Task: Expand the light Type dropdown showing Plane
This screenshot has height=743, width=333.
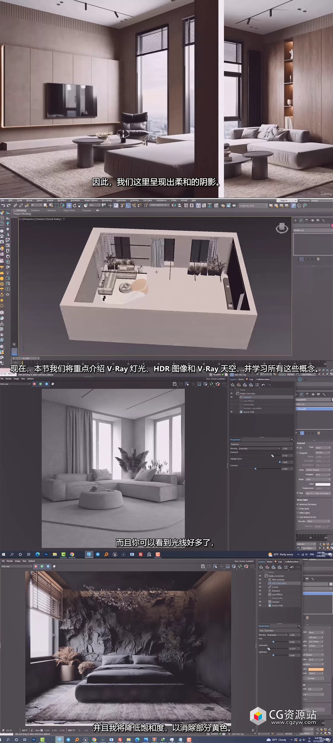Action: pos(316,632)
